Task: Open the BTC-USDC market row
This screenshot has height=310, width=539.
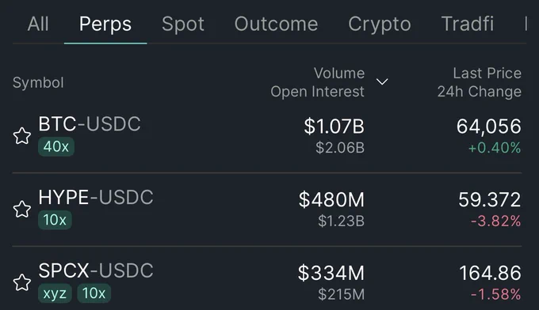Action: click(267, 136)
